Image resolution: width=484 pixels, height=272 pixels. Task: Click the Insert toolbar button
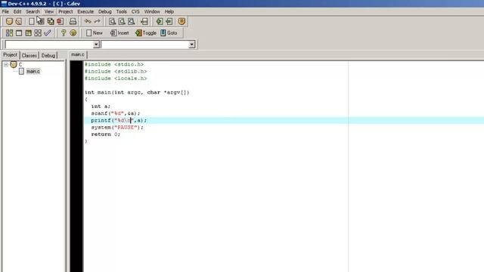point(119,32)
